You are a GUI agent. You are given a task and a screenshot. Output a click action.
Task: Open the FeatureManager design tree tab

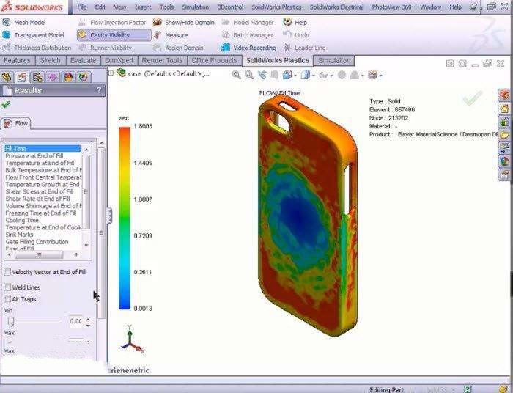[7, 77]
